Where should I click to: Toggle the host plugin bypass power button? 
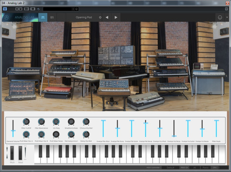pyautogui.click(x=5, y=9)
